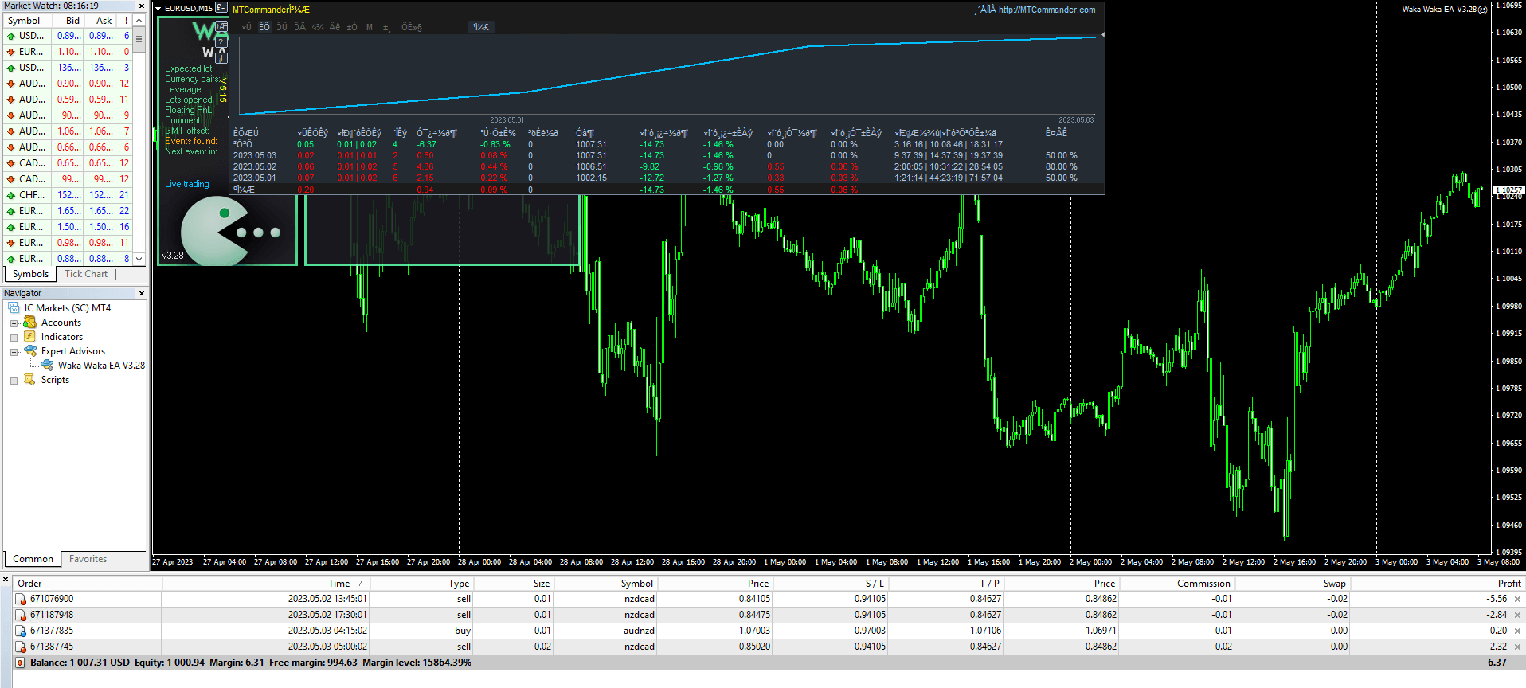Image resolution: width=1526 pixels, height=688 pixels.
Task: Switch to the Tick Chart tab
Action: click(x=86, y=274)
